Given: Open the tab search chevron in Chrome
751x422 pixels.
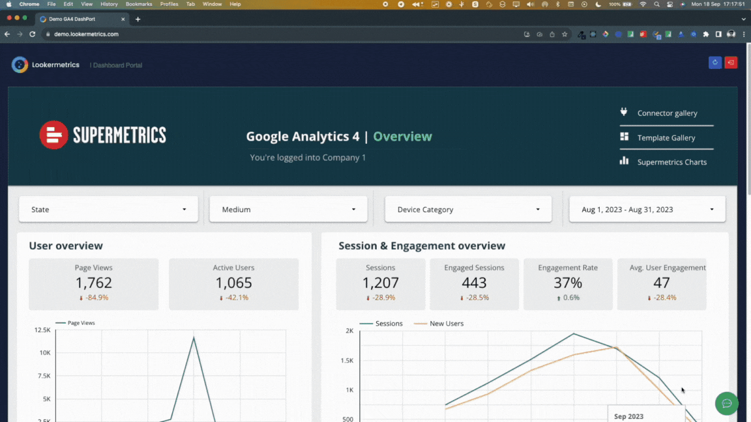Looking at the screenshot, I should pos(743,19).
